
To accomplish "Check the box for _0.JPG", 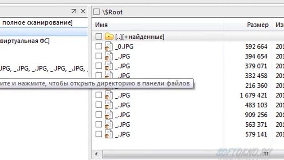I will point(99,46).
